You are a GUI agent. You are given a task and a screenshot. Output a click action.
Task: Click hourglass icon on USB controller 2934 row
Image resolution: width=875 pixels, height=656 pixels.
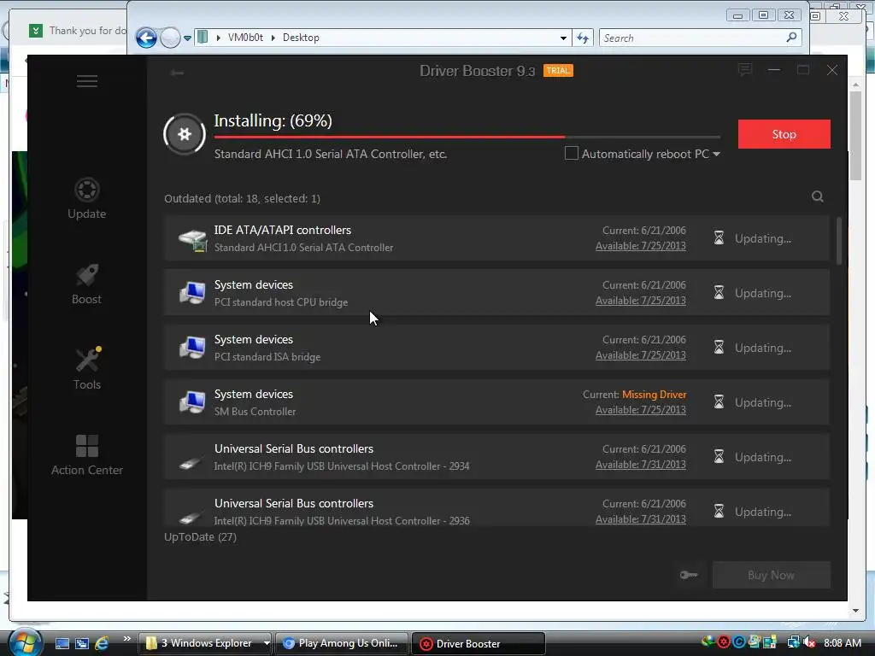[719, 457]
